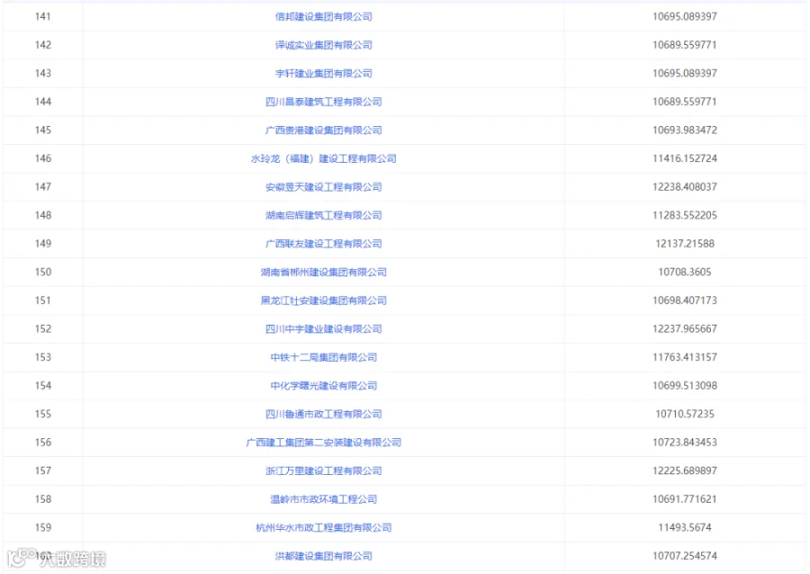Click value 10689.559771 in row 144

[685, 102]
